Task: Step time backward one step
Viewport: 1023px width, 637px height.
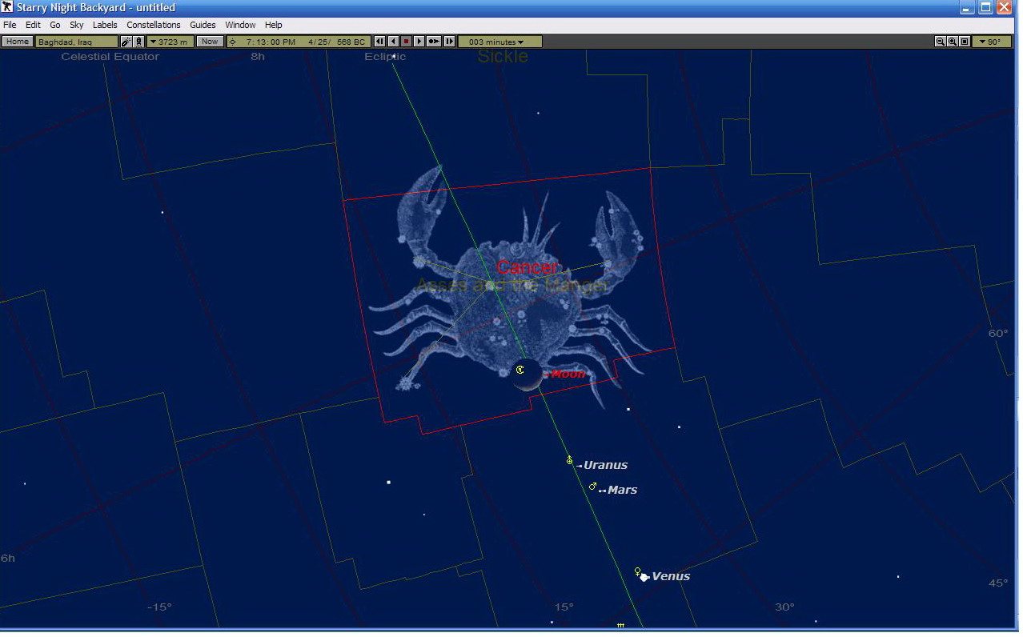Action: 380,42
